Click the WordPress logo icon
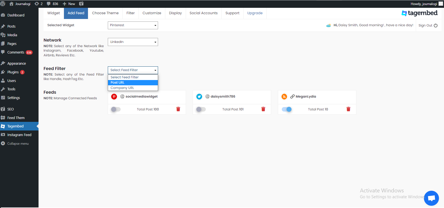The width and height of the screenshot is (444, 208). (3, 4)
